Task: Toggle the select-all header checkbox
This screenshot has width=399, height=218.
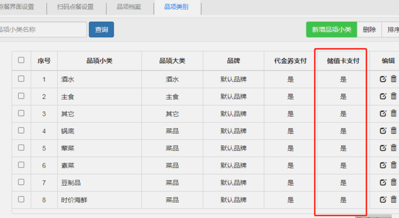Action: [x=21, y=60]
